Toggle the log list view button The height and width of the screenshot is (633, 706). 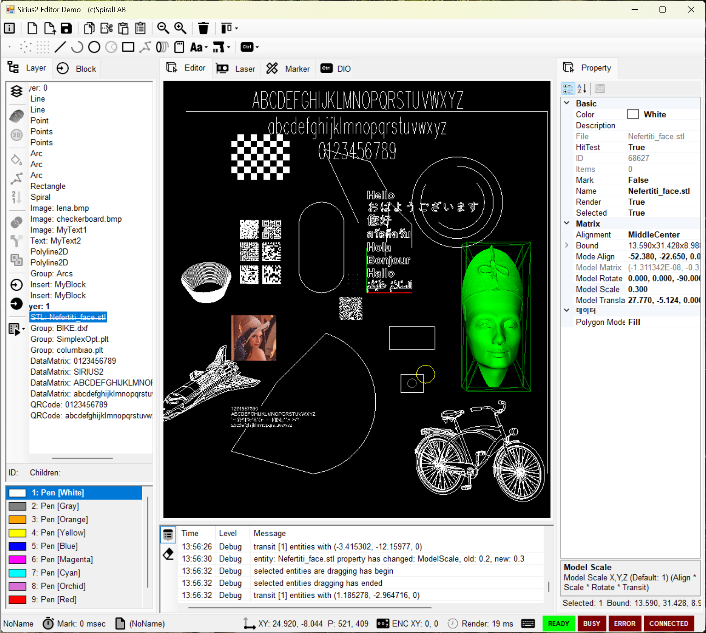(x=168, y=535)
